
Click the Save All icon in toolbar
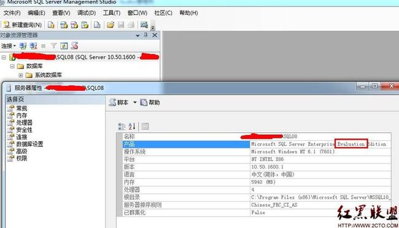131,25
